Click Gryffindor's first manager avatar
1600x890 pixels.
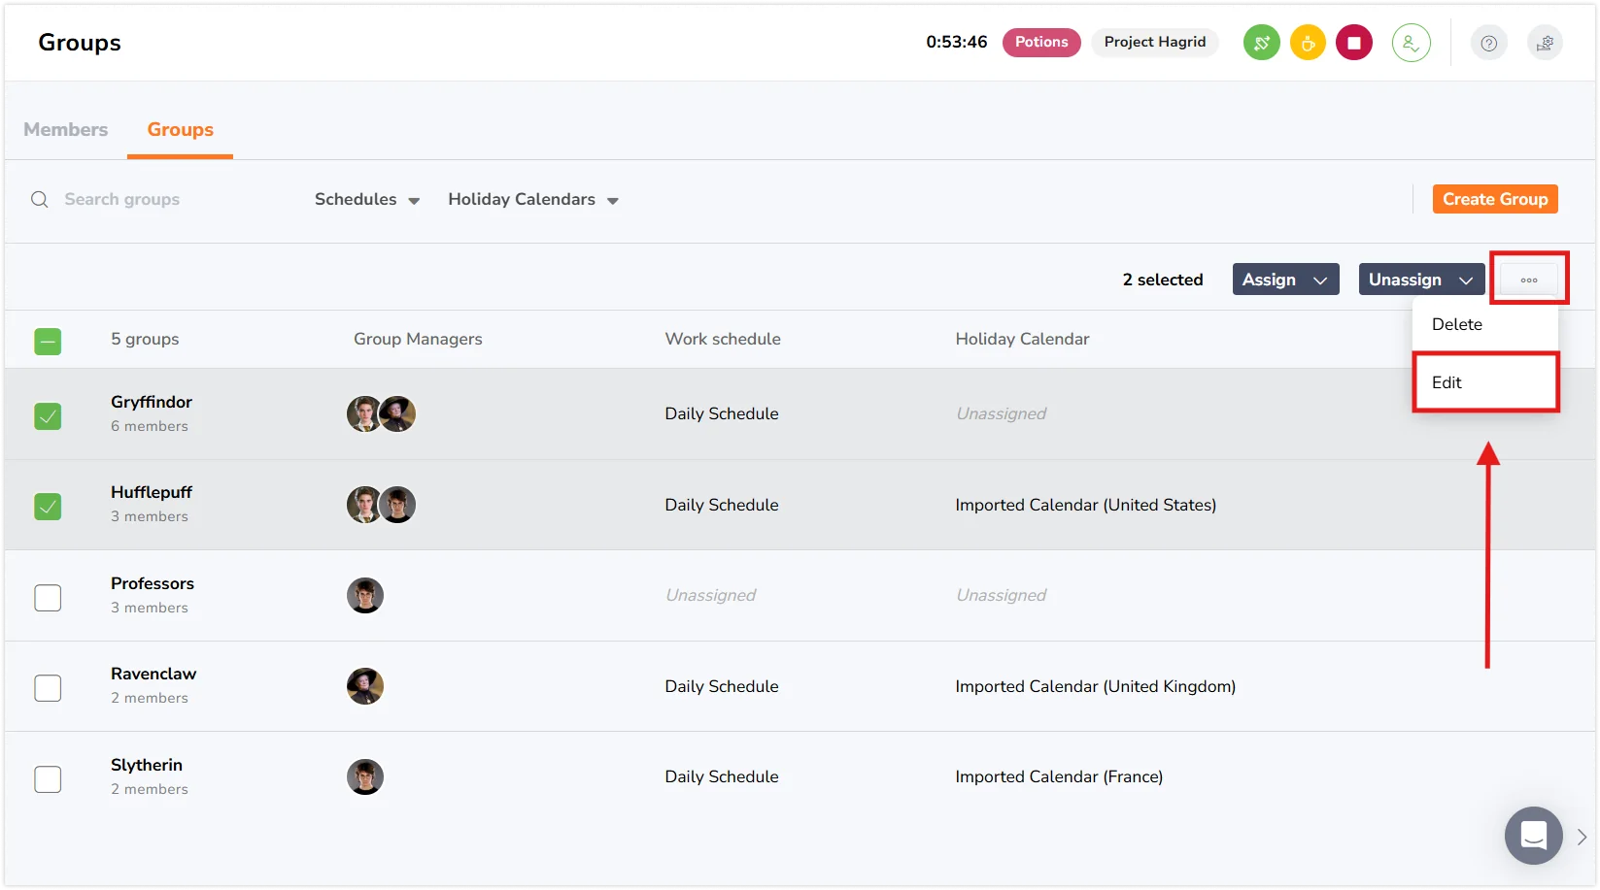pos(363,414)
